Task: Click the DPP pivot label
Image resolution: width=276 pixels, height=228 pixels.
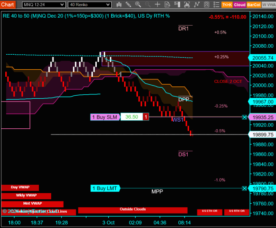Action: point(184,100)
